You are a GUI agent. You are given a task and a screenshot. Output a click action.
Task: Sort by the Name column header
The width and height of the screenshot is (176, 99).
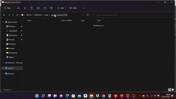[x=29, y=20]
